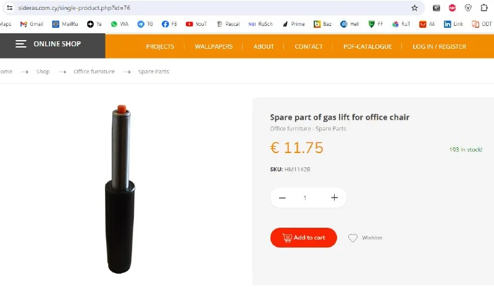The height and width of the screenshot is (287, 494).
Task: Open the Telegram (TG) bookmark
Action: pyautogui.click(x=145, y=24)
